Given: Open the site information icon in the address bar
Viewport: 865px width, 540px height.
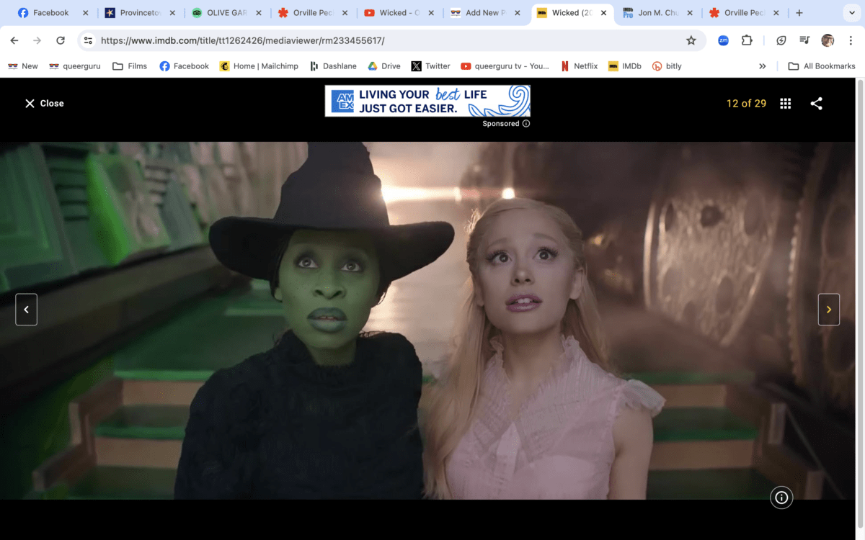Looking at the screenshot, I should pyautogui.click(x=88, y=40).
